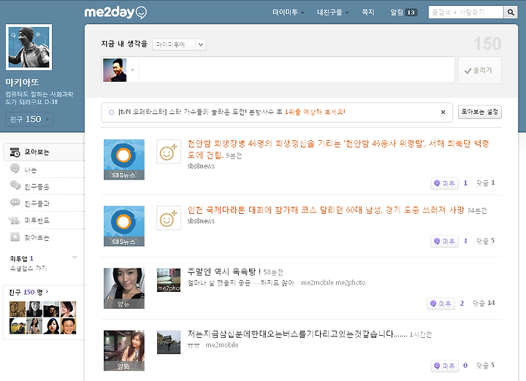Select 모아보는 in sidebar
Image resolution: width=526 pixels, height=381 pixels.
click(44, 152)
